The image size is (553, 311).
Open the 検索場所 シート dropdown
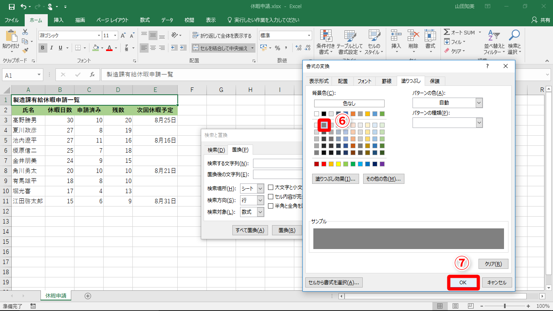coord(260,188)
